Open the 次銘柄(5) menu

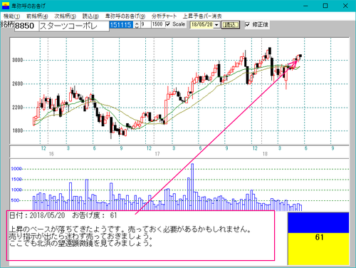(65, 16)
